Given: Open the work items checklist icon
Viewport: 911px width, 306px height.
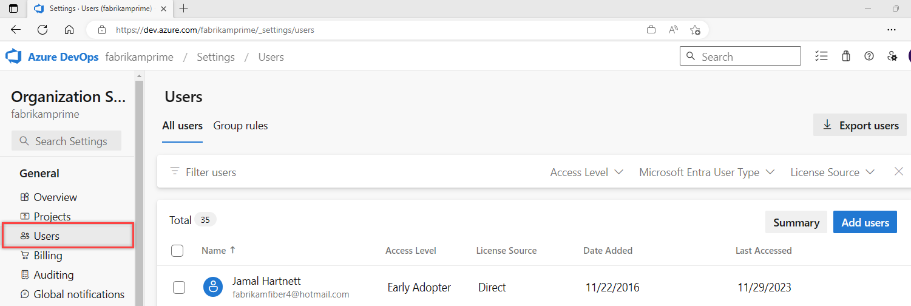Looking at the screenshot, I should (821, 56).
